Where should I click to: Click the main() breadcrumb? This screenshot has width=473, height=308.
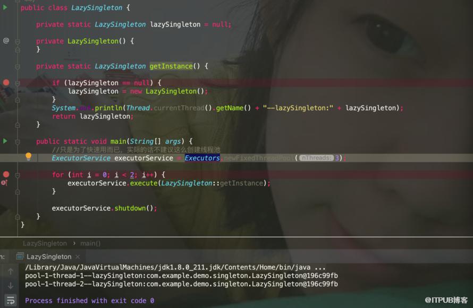pyautogui.click(x=90, y=243)
